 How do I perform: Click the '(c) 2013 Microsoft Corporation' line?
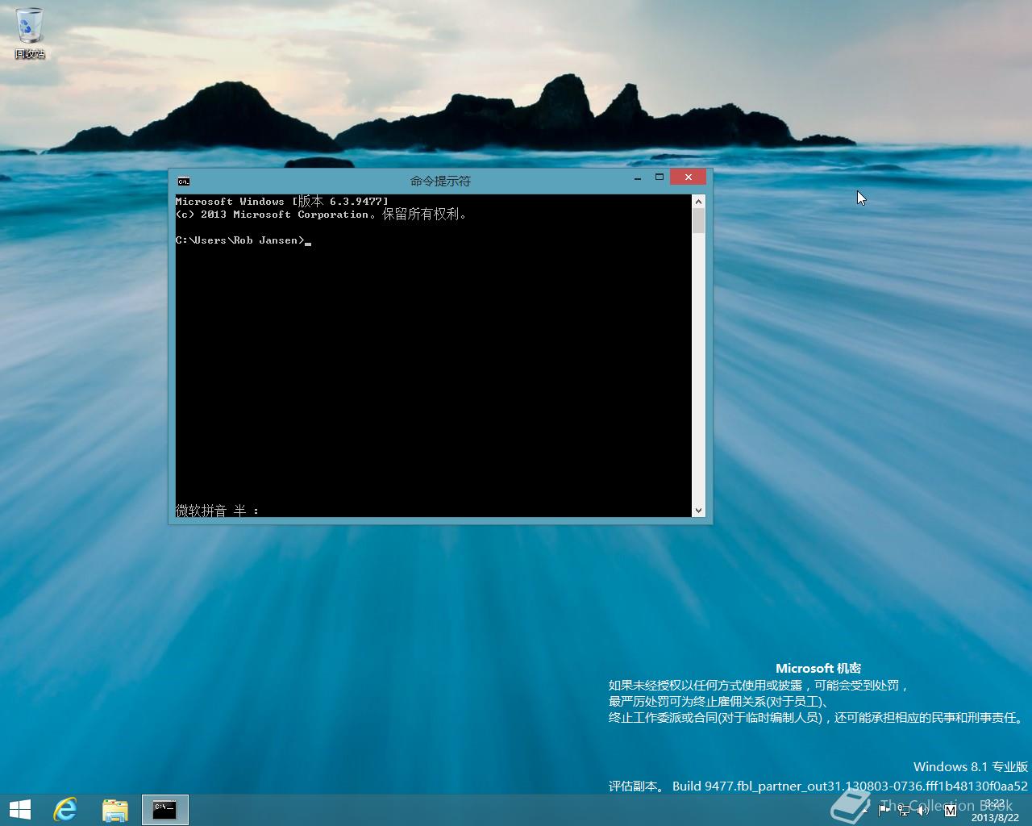321,215
